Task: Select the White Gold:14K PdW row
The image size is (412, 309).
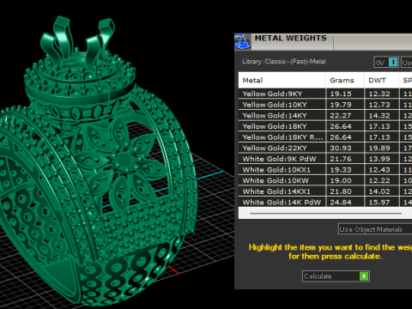Action: coord(325,203)
